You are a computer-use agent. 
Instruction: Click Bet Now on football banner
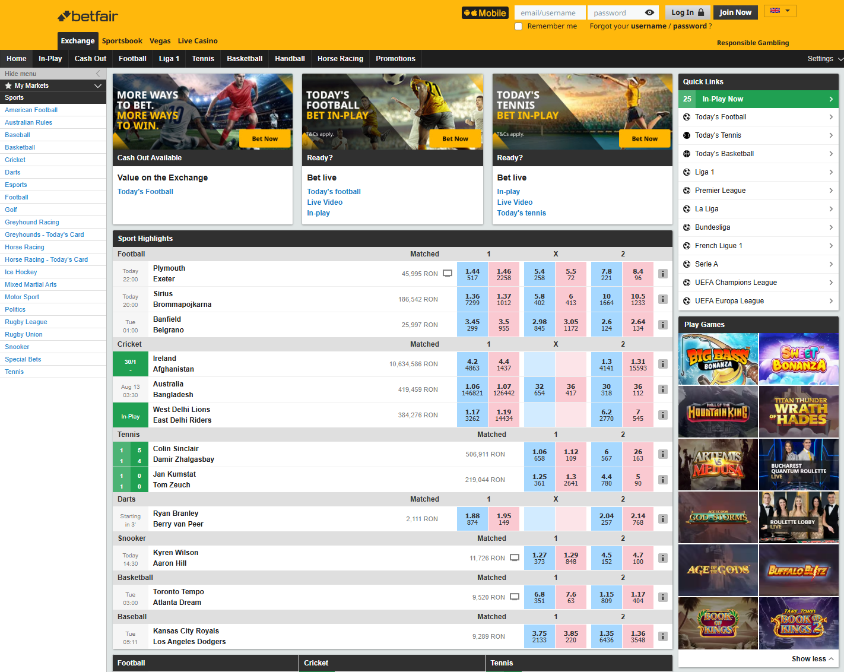[x=455, y=138]
